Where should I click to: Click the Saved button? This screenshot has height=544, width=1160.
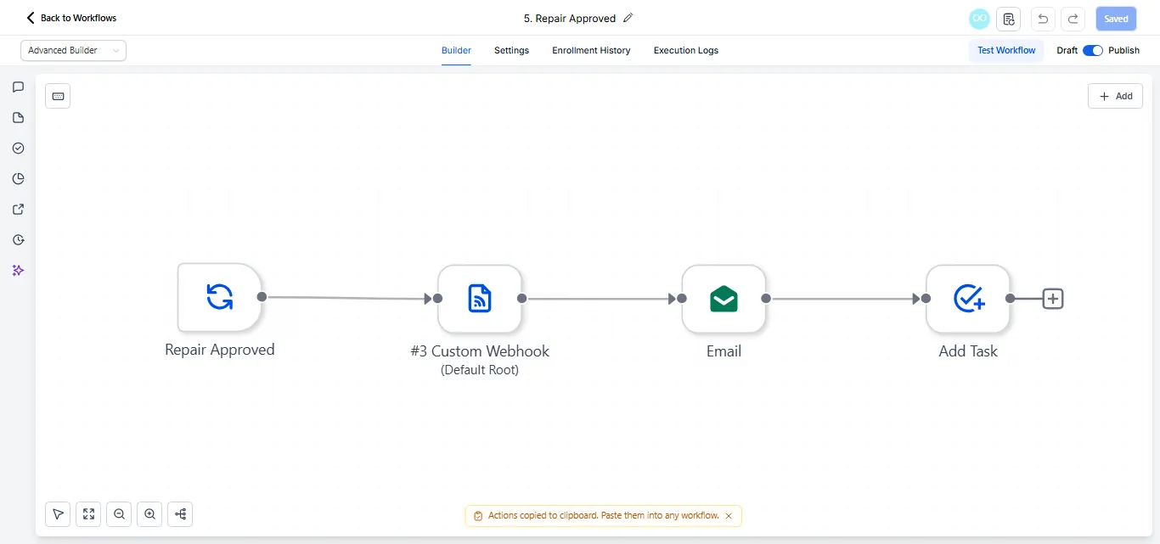[x=1116, y=19]
